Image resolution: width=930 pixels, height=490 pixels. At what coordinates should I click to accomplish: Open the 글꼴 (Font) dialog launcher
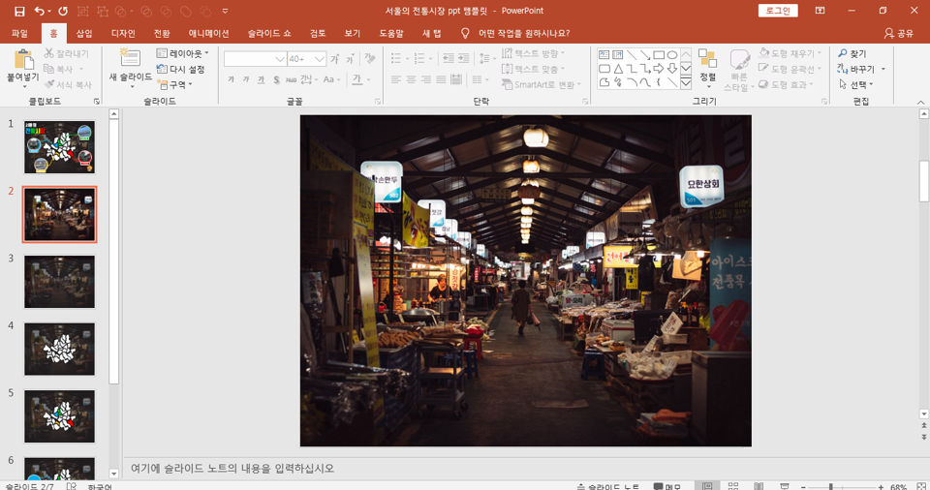377,102
